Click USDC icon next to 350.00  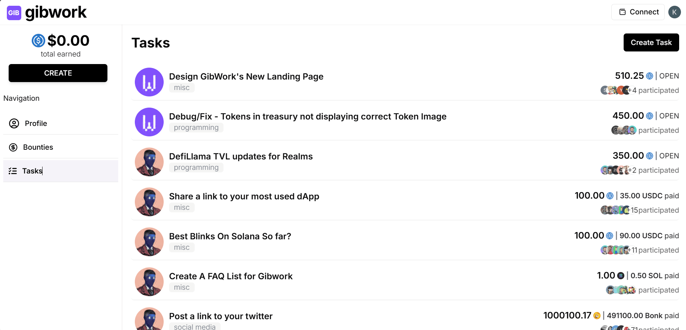pyautogui.click(x=650, y=156)
